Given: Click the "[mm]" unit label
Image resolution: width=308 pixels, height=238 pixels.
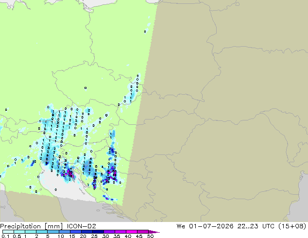Looking at the screenshot, I should [53, 226].
